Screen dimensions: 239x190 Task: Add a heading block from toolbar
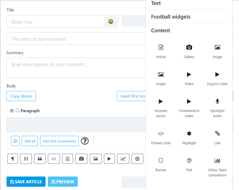click(26, 159)
